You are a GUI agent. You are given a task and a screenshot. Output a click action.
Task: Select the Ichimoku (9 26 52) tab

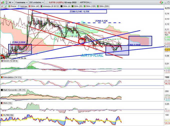pos(50,6)
